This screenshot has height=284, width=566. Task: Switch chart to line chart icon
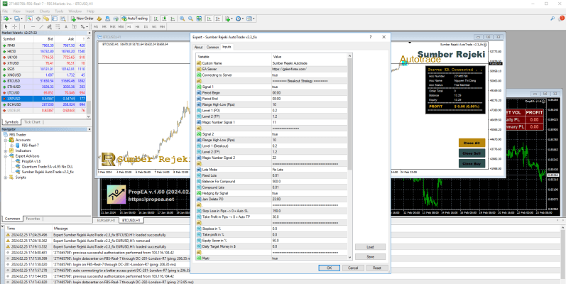(173, 18)
